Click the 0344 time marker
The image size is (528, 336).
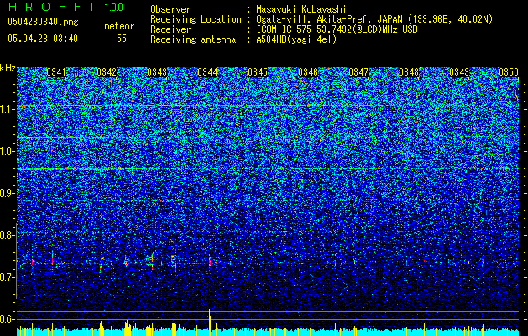tap(207, 72)
